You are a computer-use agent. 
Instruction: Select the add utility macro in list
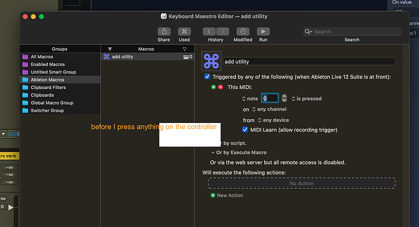[x=148, y=57]
